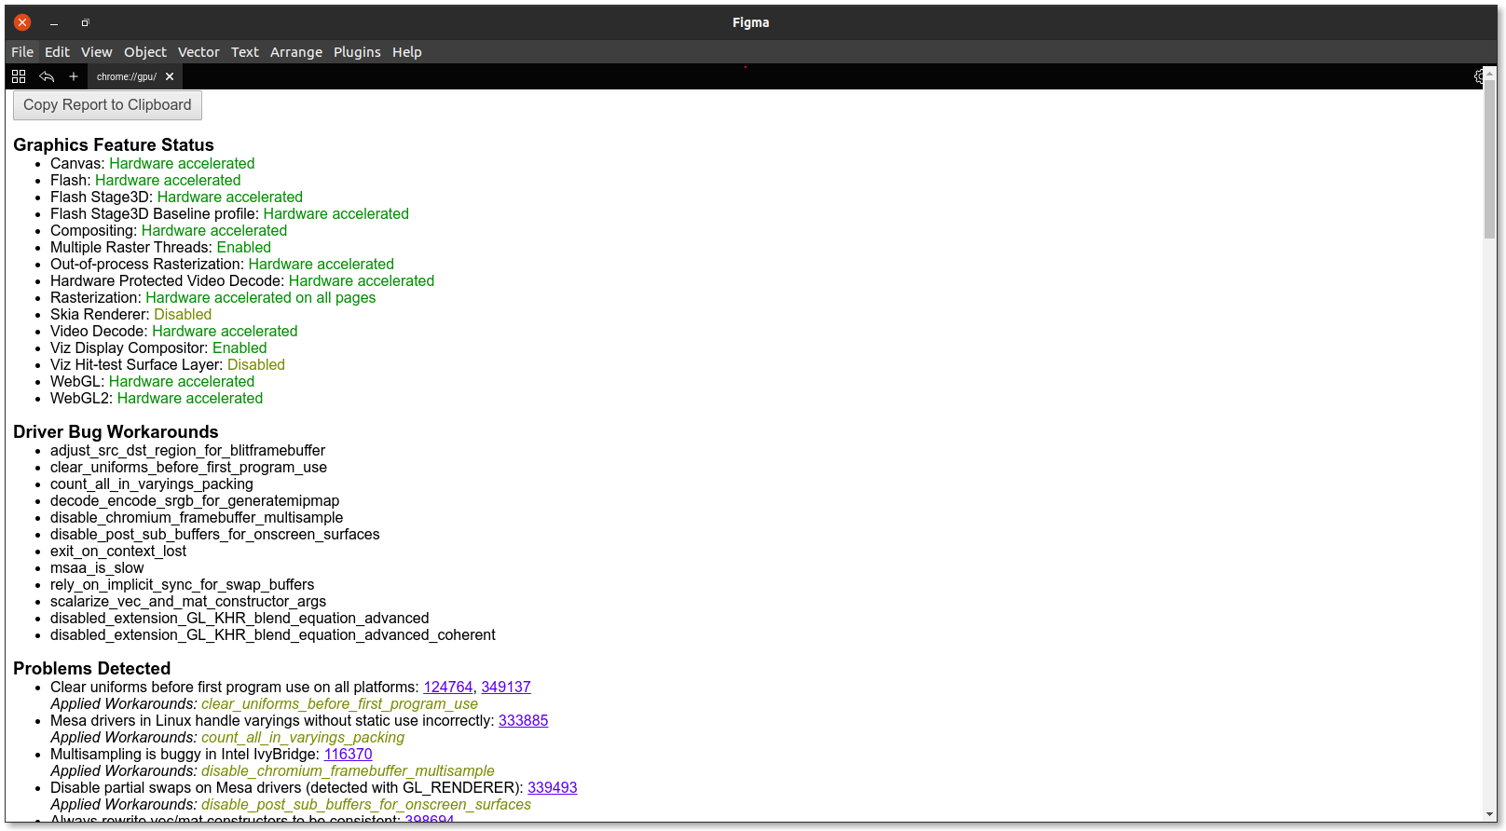Open bug link 116370
The height and width of the screenshot is (831, 1506).
[349, 755]
